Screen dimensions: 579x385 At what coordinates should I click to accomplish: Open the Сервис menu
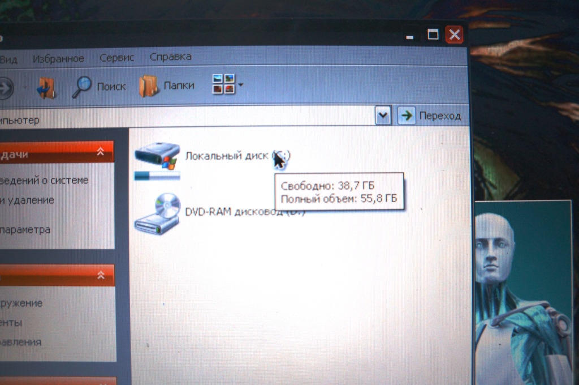click(116, 58)
